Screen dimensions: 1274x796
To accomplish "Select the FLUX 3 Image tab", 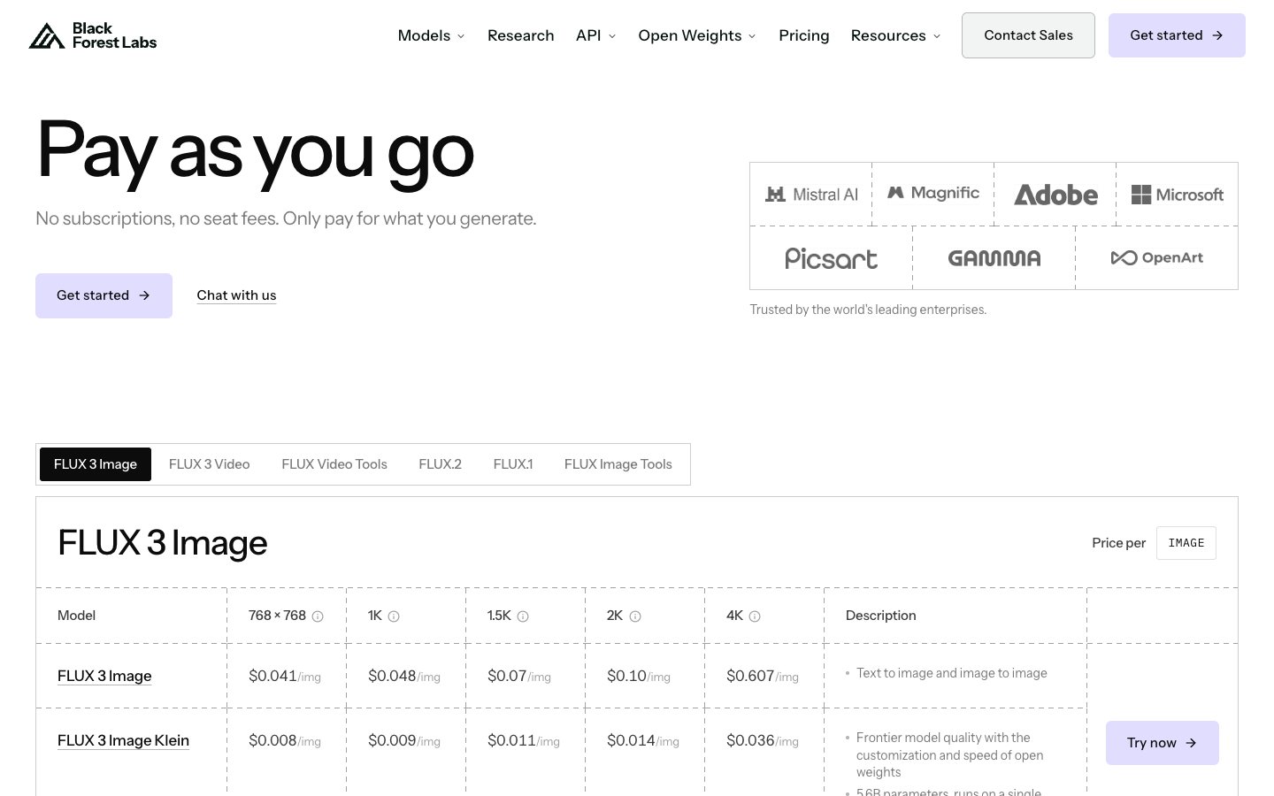I will [96, 464].
